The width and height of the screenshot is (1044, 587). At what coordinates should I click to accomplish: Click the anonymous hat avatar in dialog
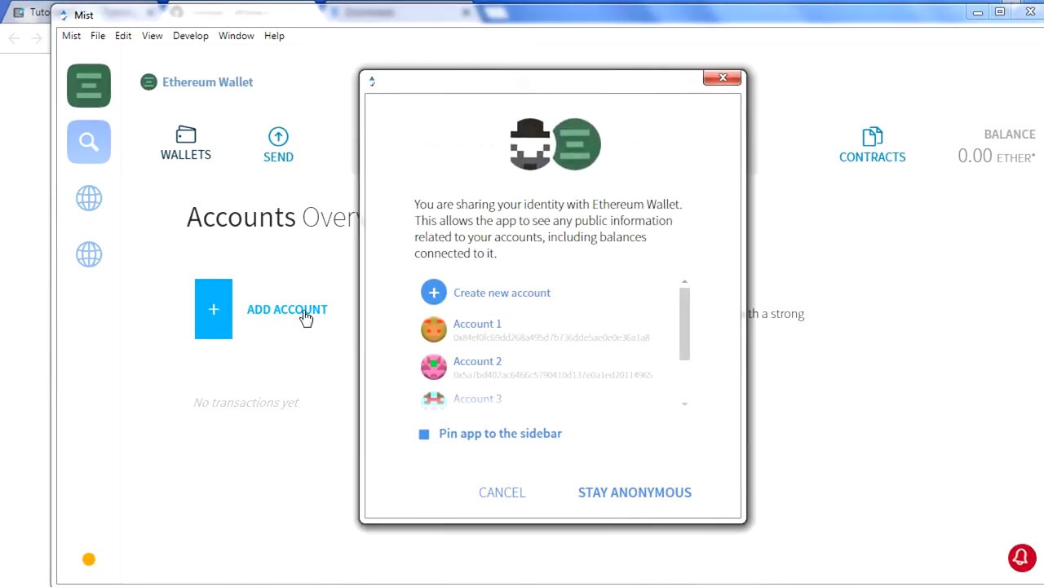click(530, 144)
